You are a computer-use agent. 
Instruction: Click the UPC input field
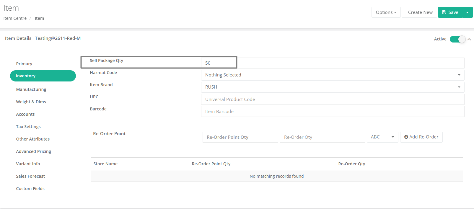click(x=333, y=99)
